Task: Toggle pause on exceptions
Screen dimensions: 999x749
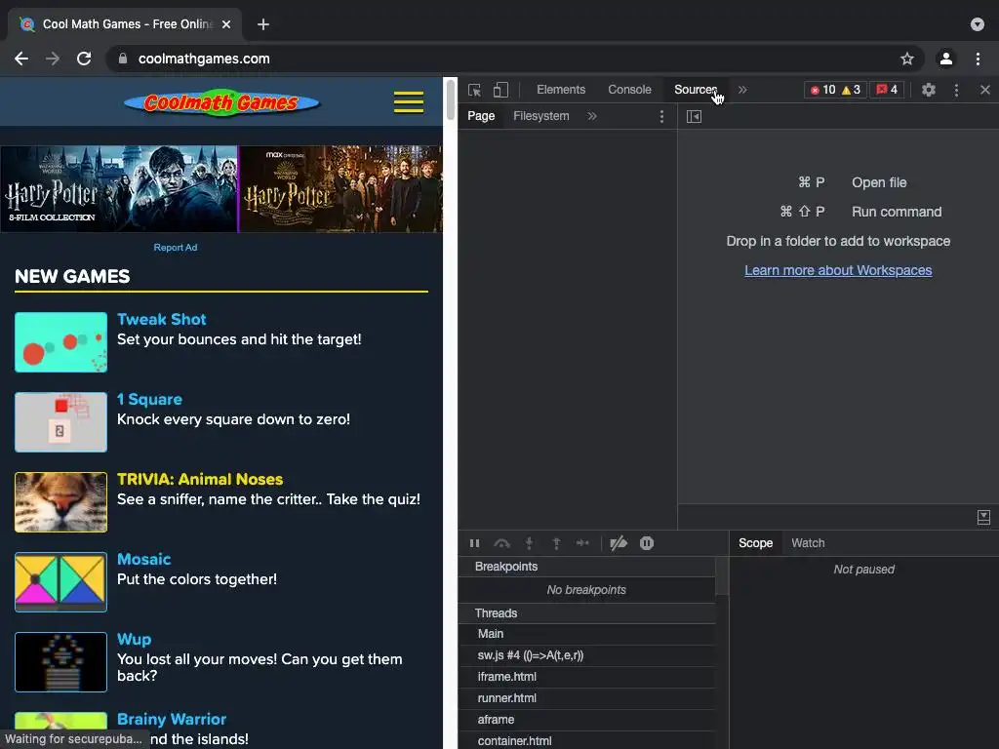Action: 647,543
